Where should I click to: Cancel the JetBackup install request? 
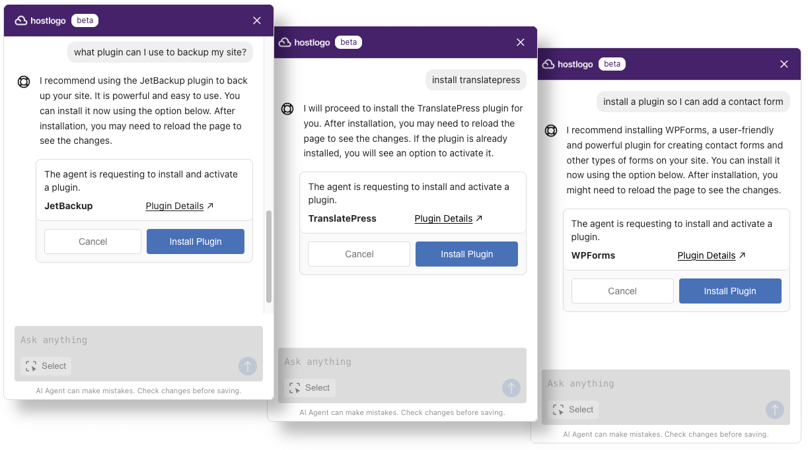pyautogui.click(x=92, y=241)
